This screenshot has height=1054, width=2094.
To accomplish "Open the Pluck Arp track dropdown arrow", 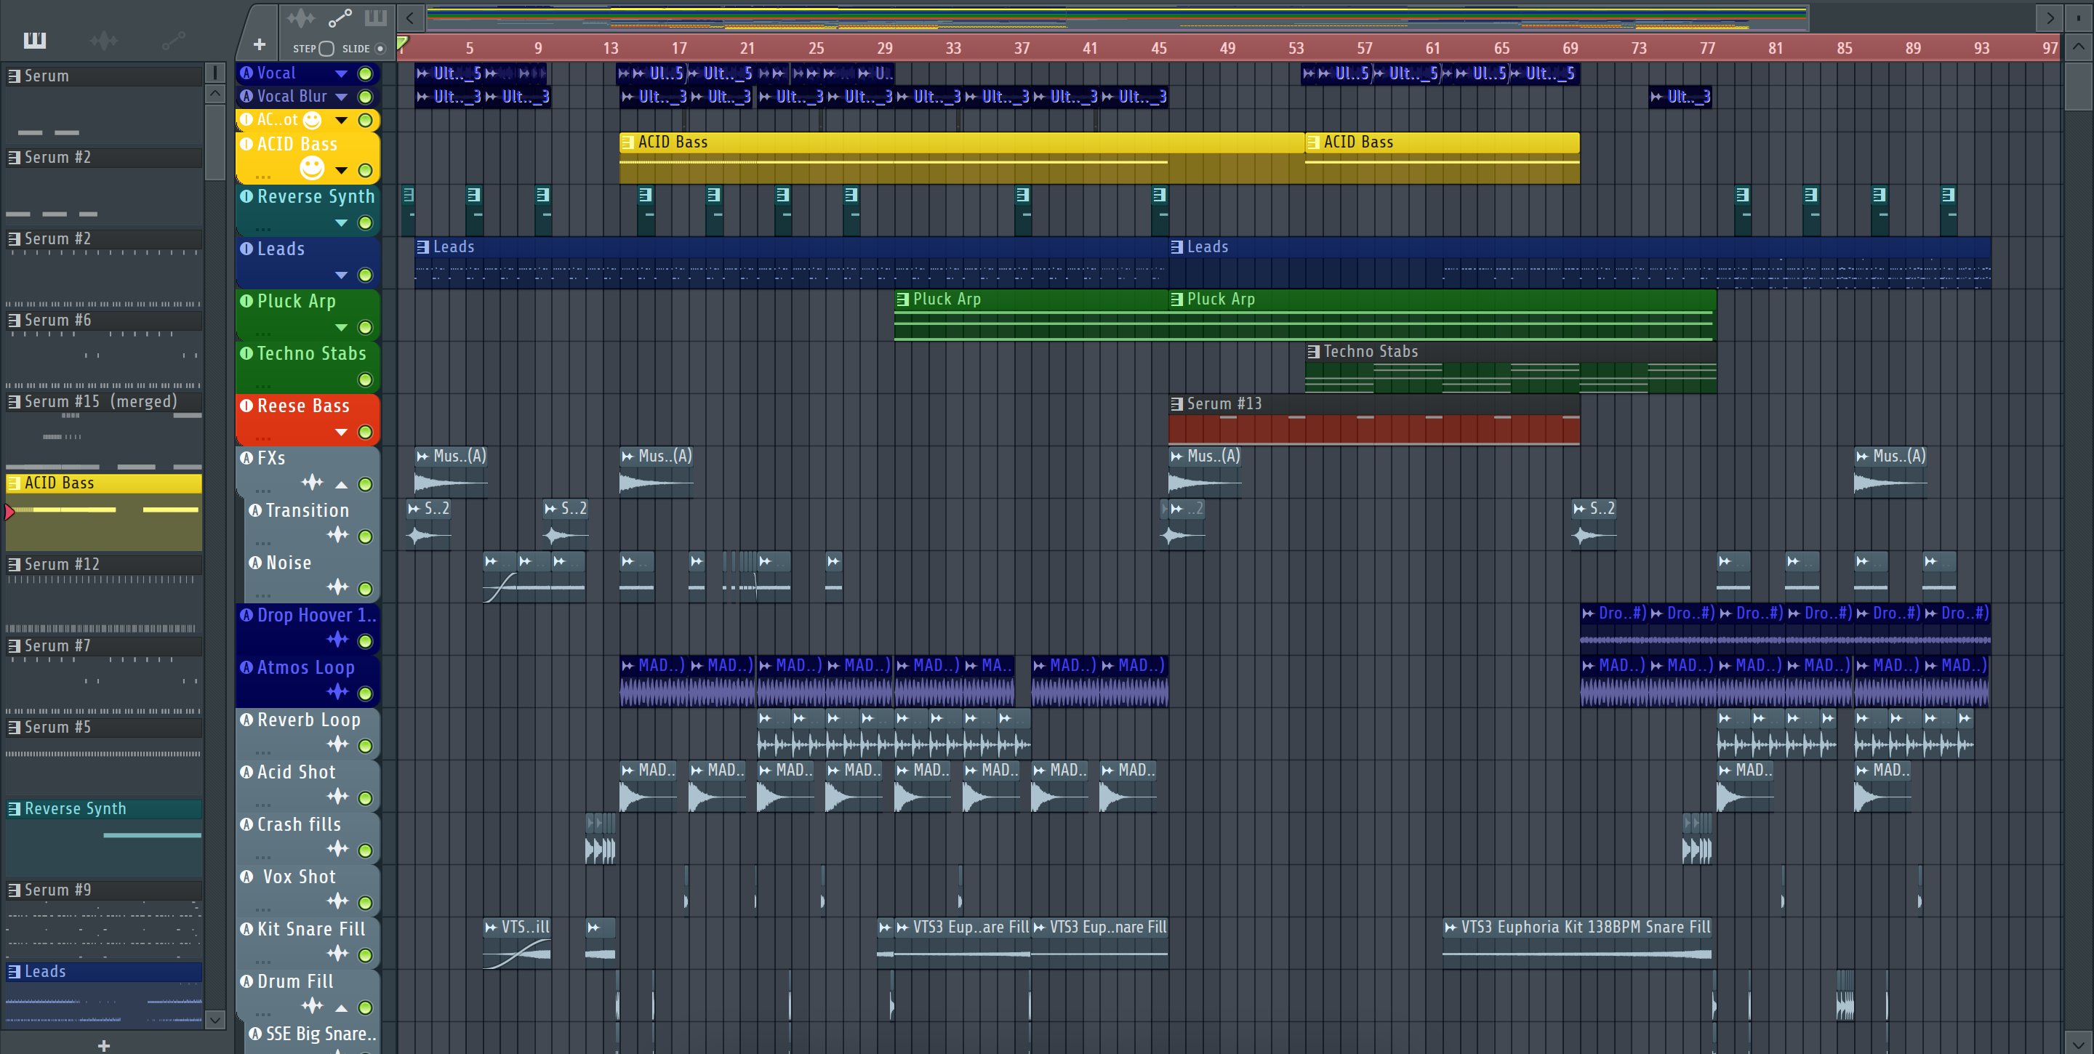I will (x=342, y=328).
